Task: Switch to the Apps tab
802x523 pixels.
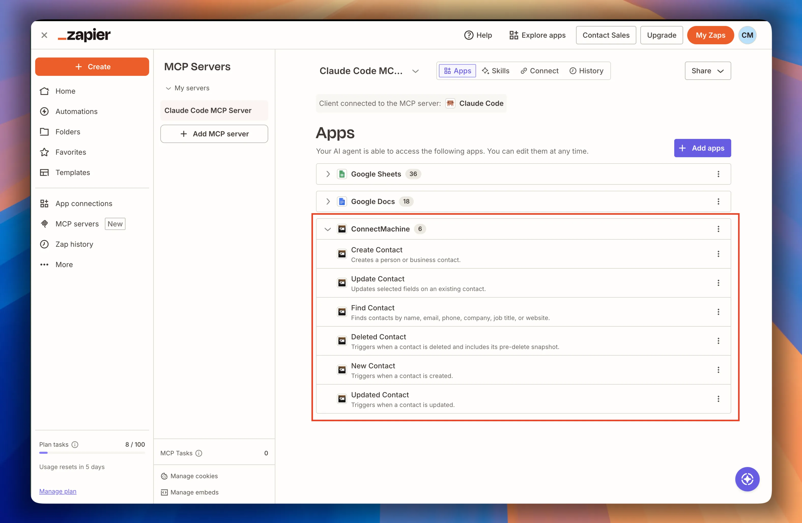Action: (457, 71)
